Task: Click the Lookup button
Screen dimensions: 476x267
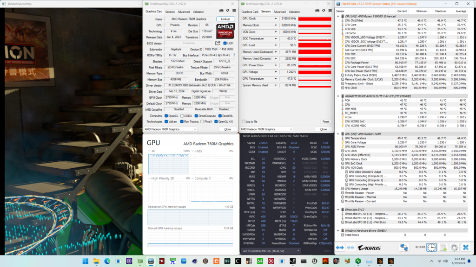Action: point(225,19)
